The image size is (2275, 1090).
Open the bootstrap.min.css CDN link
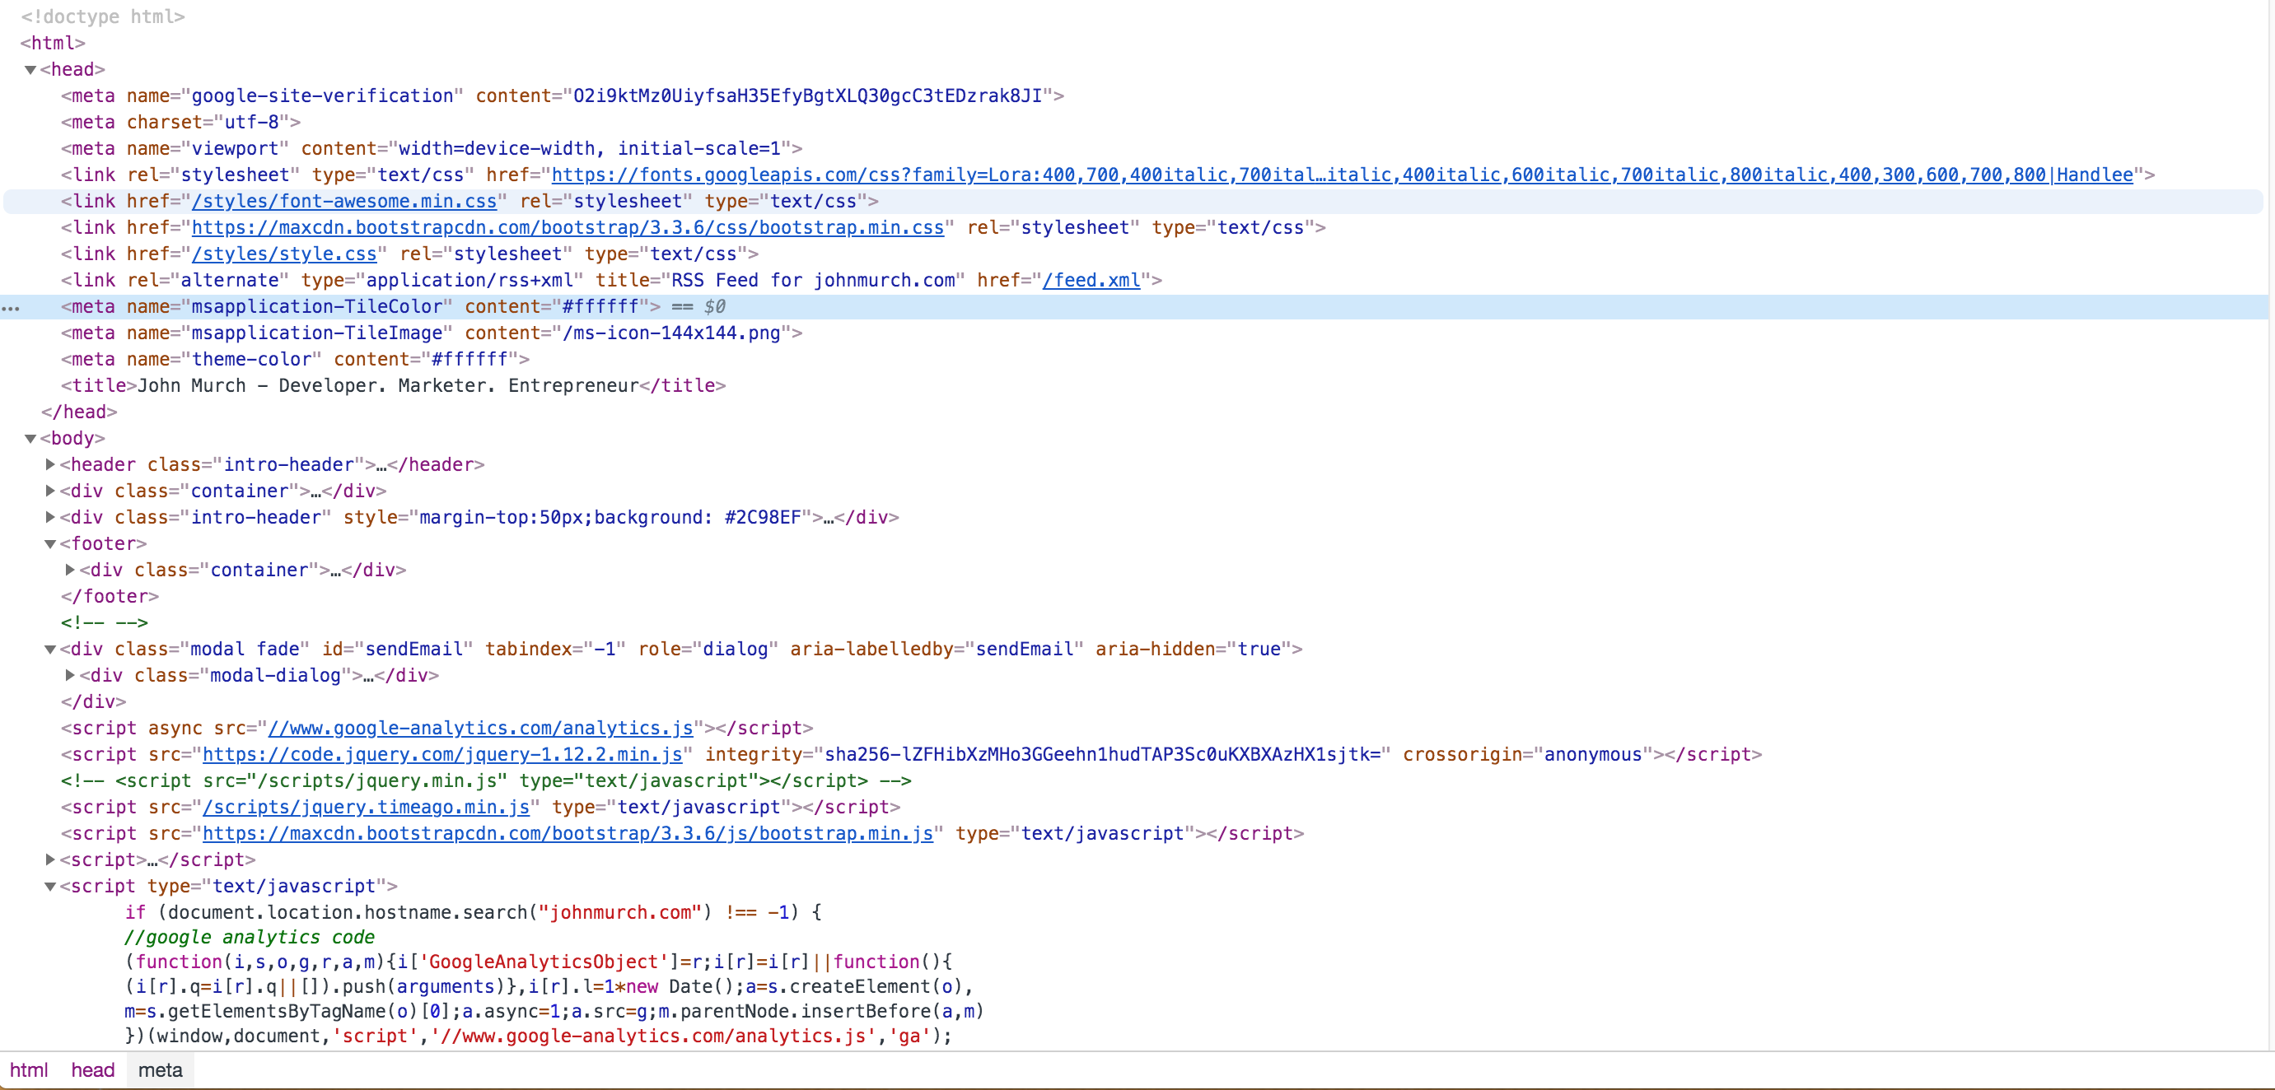(x=568, y=228)
